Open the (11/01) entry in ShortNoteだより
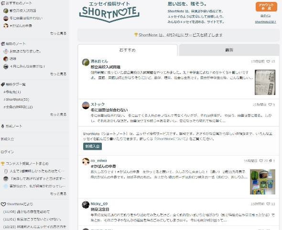 click(33, 220)
